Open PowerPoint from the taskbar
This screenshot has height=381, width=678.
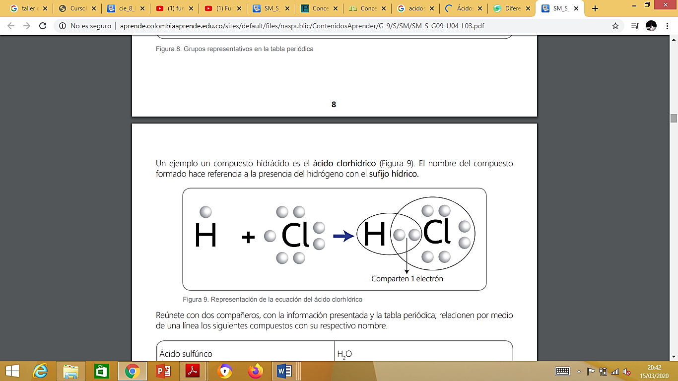click(x=163, y=371)
